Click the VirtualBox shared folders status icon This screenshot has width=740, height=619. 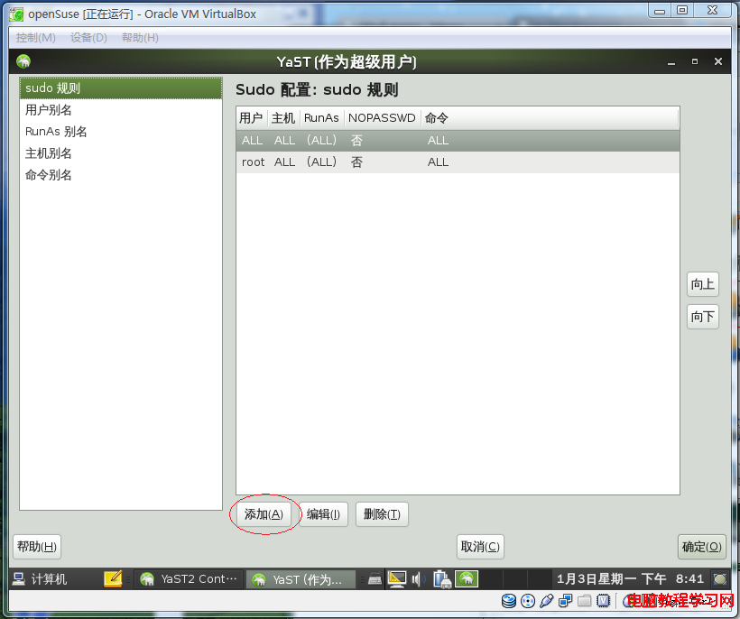pos(584,601)
